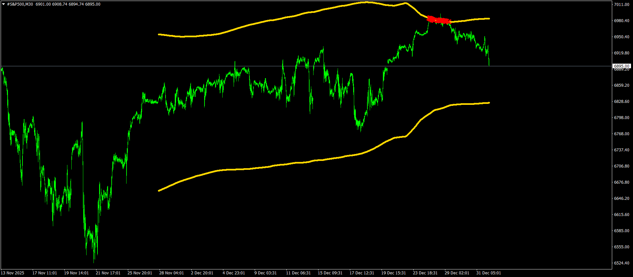Click the low value 6894.74 in the chart header
Viewport: 633px width, 277px height.
(x=76, y=4)
